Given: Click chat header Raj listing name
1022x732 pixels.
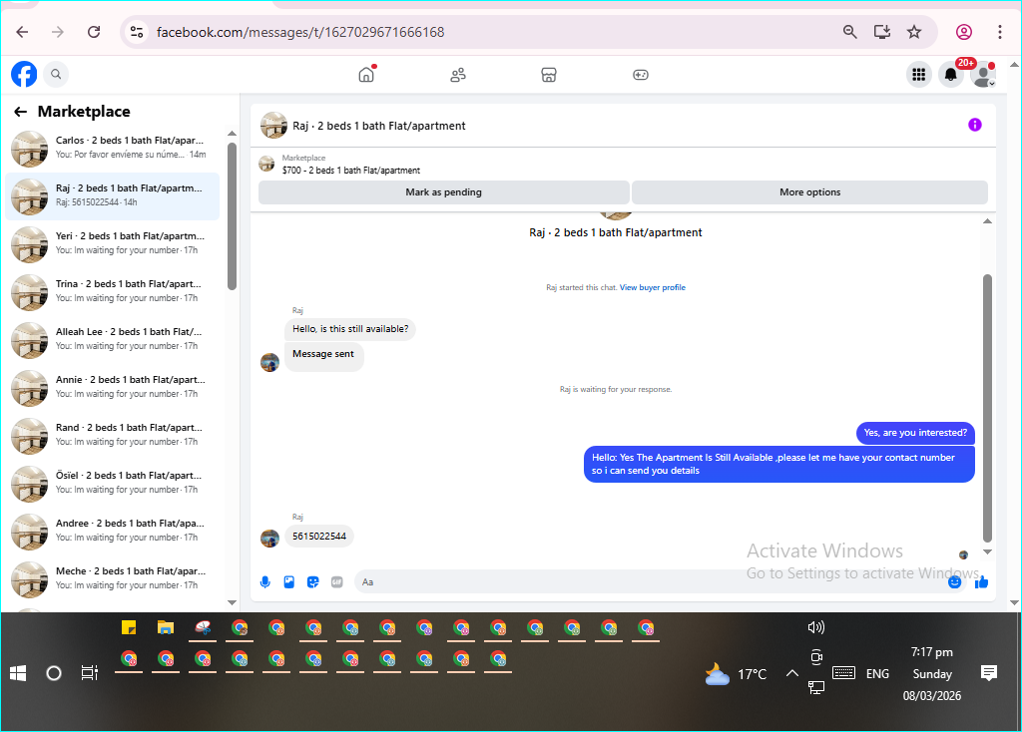Looking at the screenshot, I should [378, 127].
